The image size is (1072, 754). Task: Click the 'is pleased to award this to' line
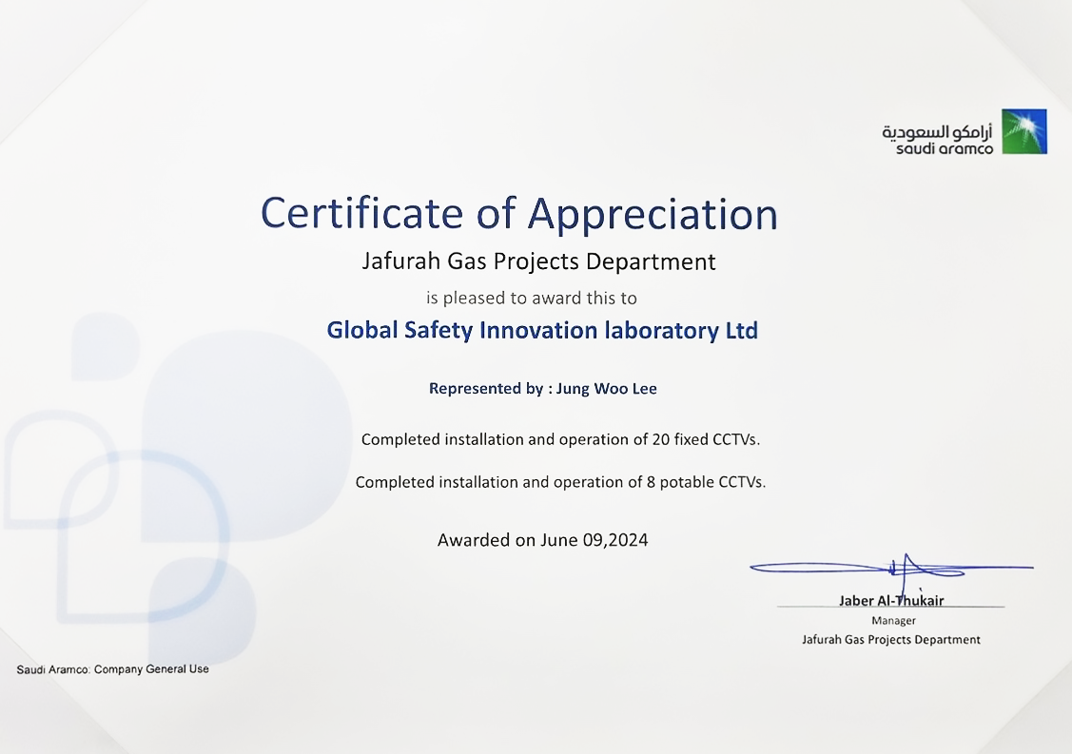[531, 298]
